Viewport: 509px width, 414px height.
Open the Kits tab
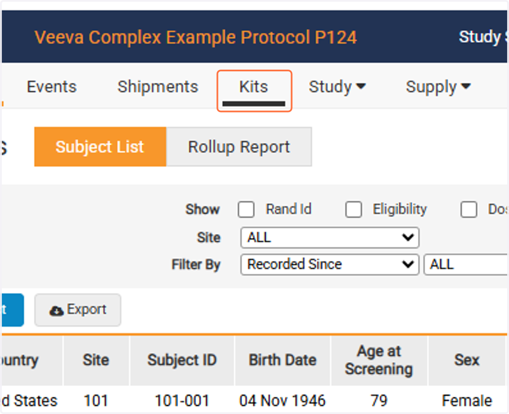click(x=254, y=87)
